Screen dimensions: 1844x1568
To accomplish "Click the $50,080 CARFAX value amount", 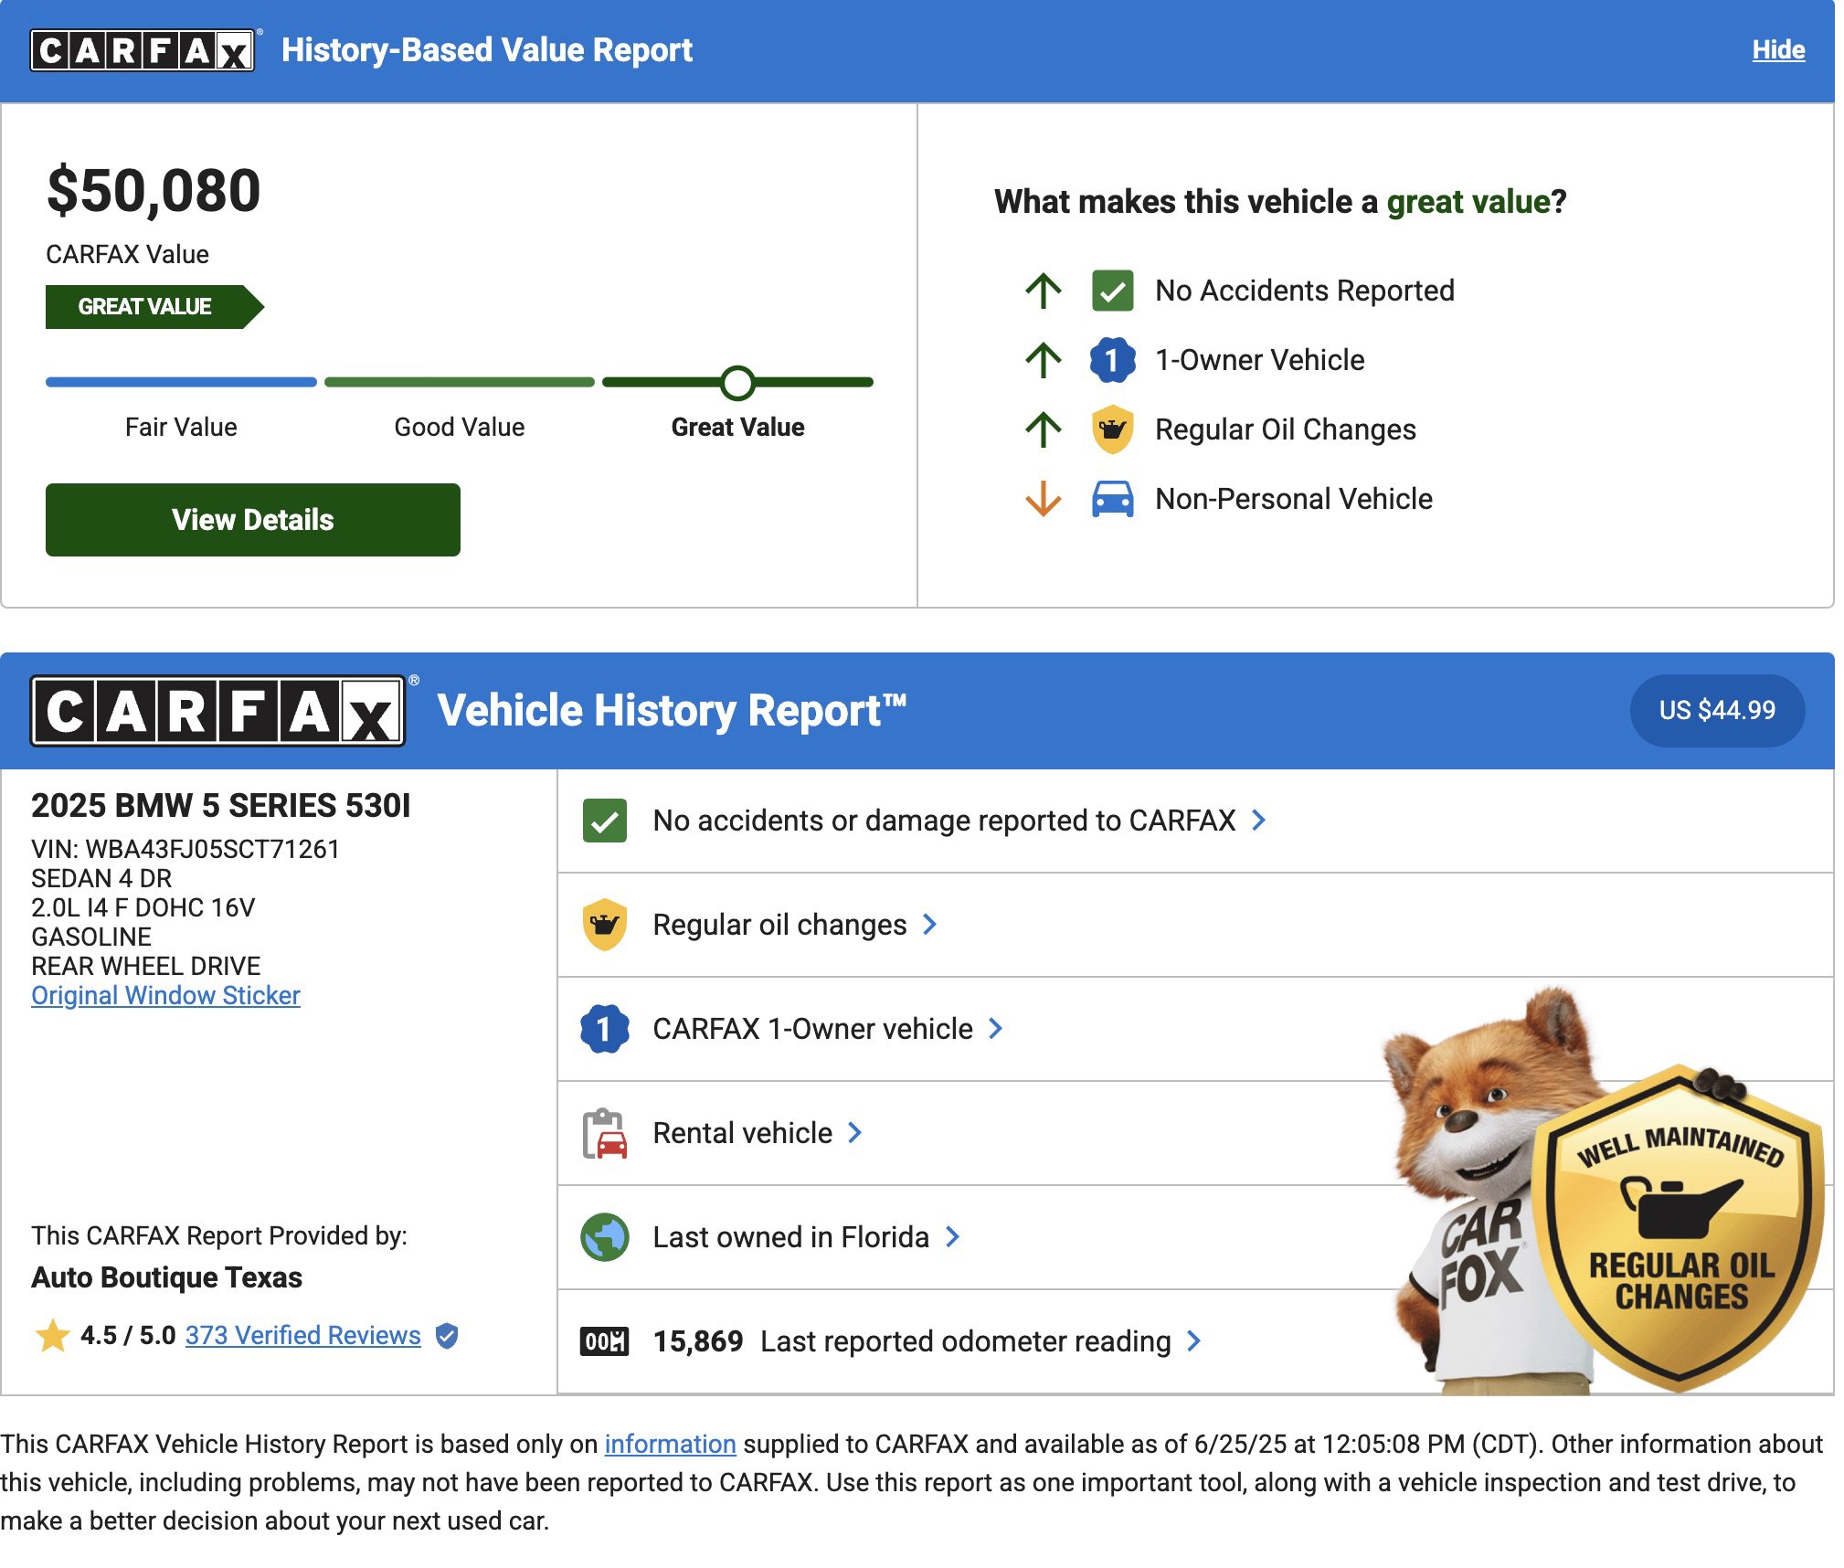I will [x=154, y=191].
